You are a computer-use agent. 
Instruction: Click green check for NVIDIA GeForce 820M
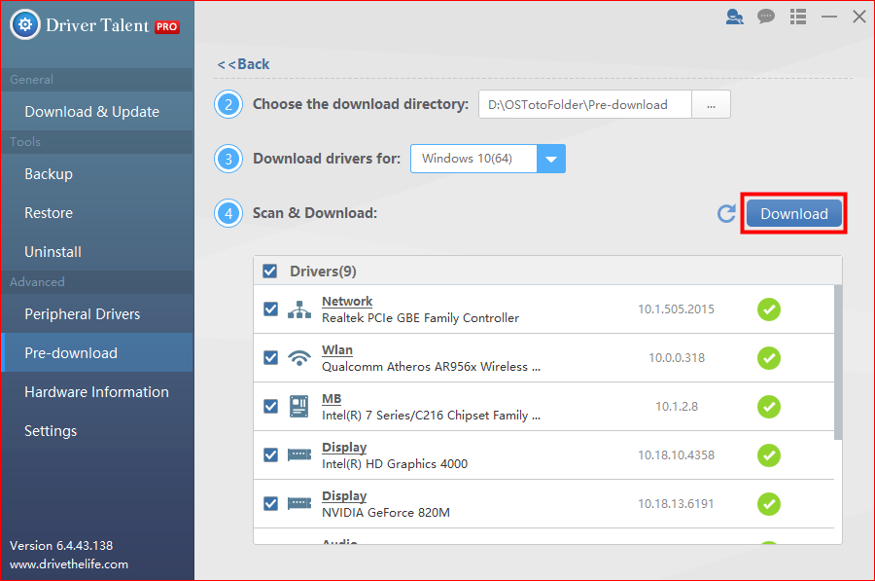pyautogui.click(x=769, y=504)
